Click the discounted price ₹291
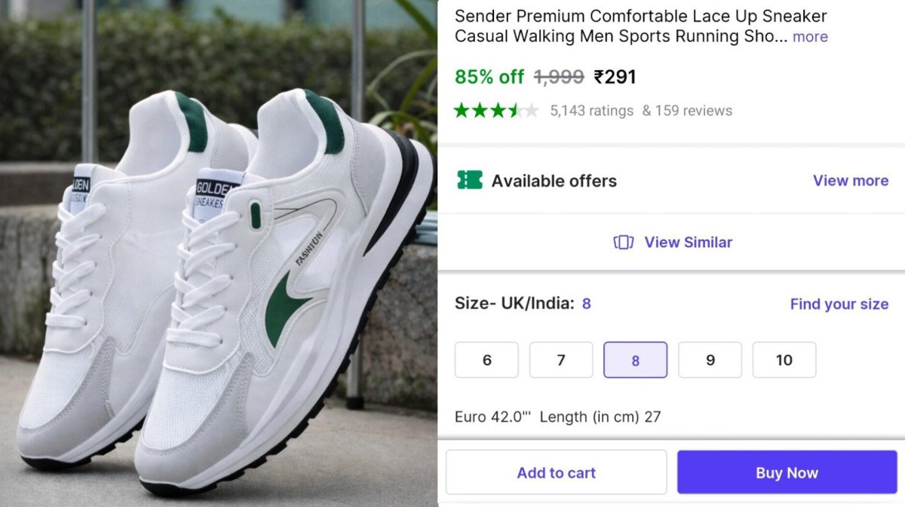This screenshot has width=905, height=507. coord(615,76)
